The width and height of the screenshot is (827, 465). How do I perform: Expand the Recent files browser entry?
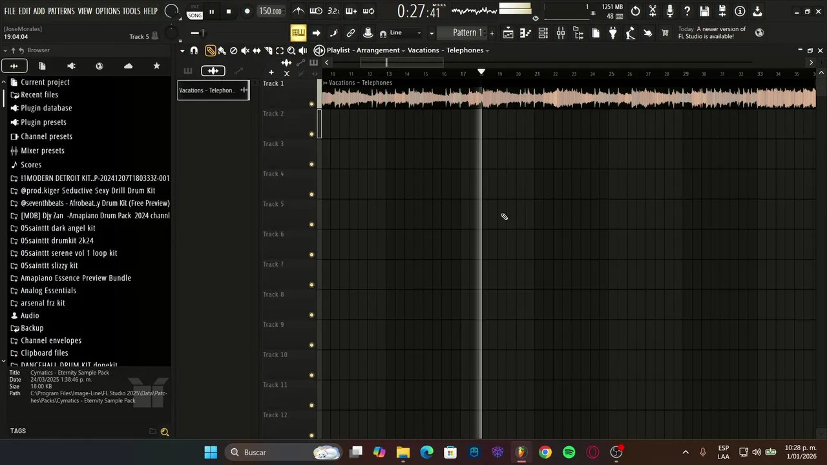coord(34,95)
